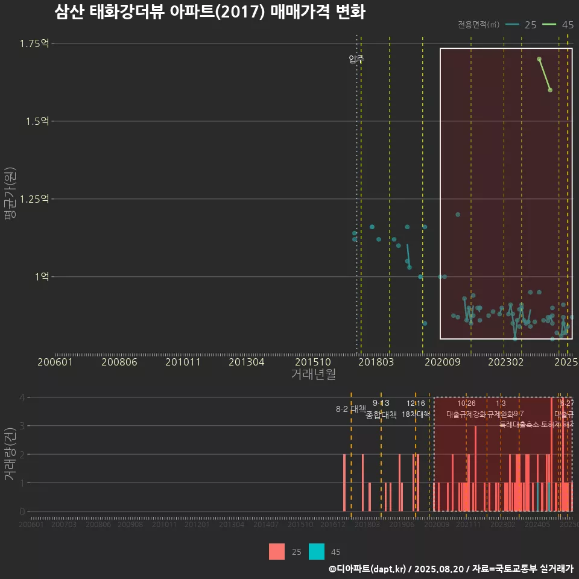Click the 201201 label on volume chart axis
Screen dimensions: 579x579
click(197, 524)
